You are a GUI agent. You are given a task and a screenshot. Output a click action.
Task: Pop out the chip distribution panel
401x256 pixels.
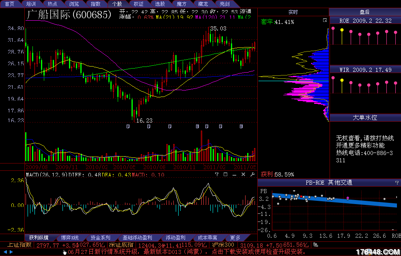(324, 20)
